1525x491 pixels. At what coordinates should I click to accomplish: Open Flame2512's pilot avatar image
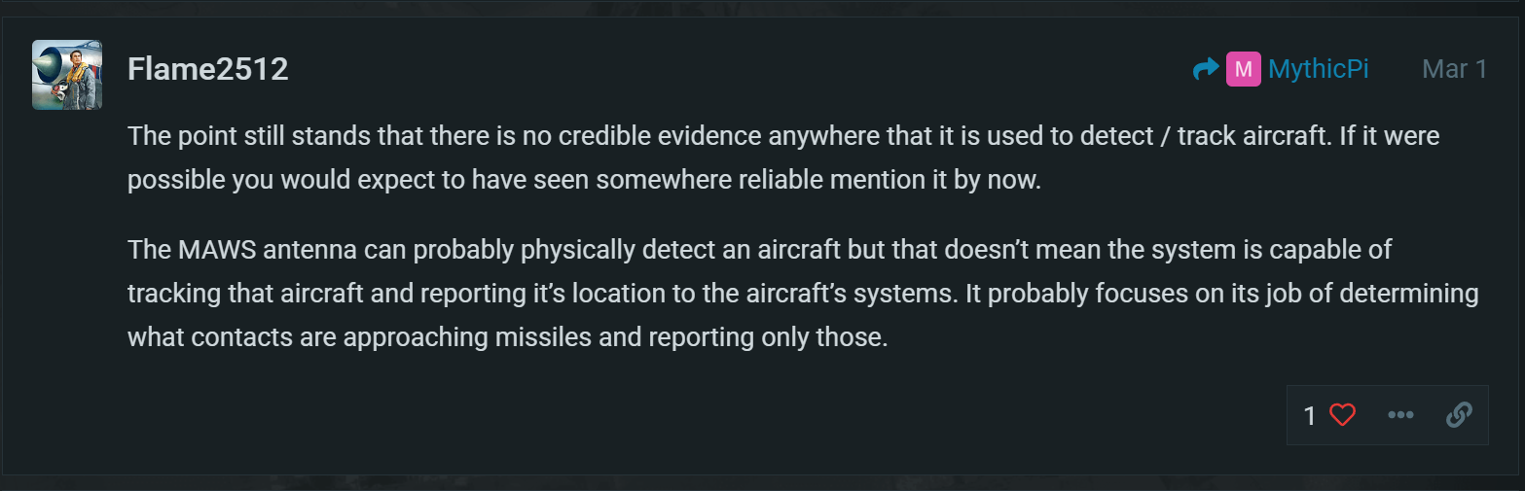click(x=67, y=75)
